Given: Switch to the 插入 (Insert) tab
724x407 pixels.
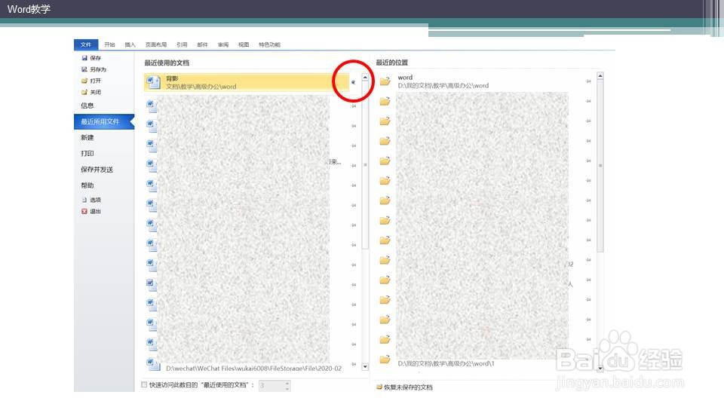Looking at the screenshot, I should (x=130, y=44).
